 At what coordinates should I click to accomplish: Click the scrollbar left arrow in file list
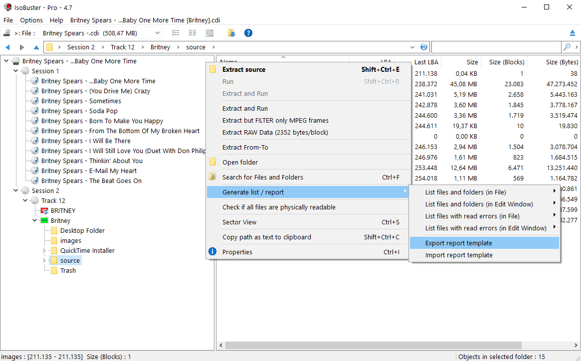tap(221, 345)
